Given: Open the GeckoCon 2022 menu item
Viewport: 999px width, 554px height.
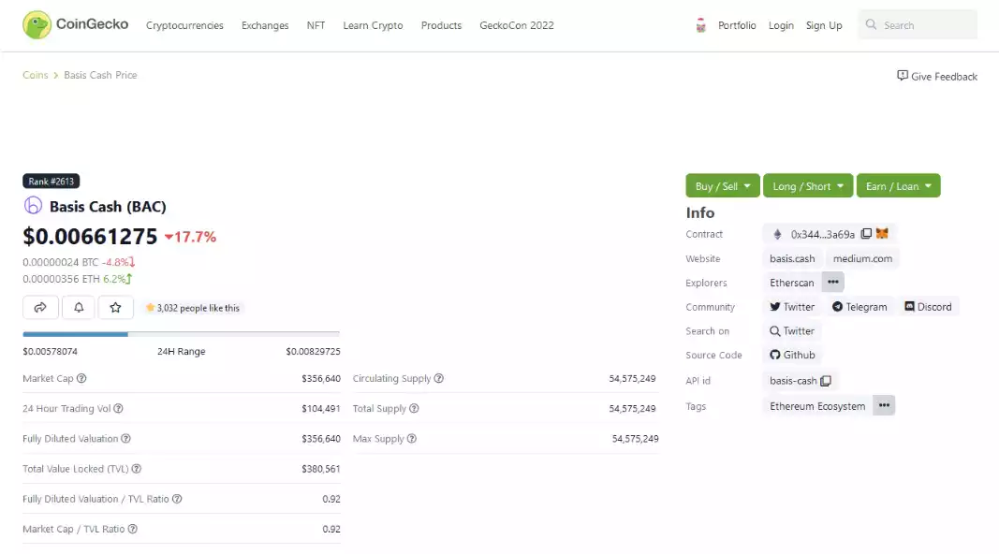Looking at the screenshot, I should tap(517, 25).
